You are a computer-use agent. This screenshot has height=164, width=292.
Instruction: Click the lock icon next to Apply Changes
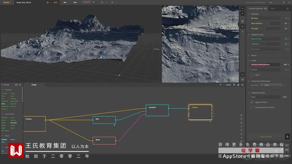pos(287,137)
